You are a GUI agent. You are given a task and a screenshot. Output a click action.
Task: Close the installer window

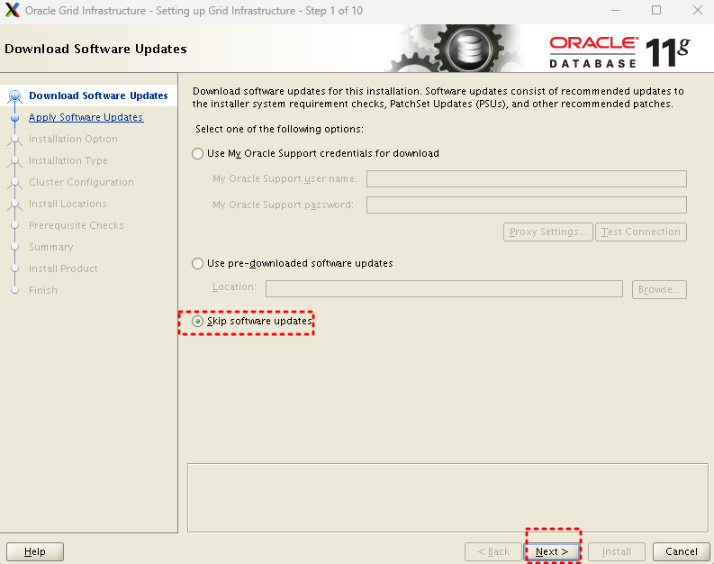[x=697, y=10]
